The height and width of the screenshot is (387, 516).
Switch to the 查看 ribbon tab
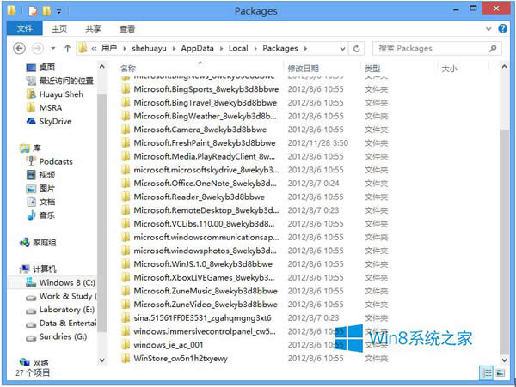(127, 29)
